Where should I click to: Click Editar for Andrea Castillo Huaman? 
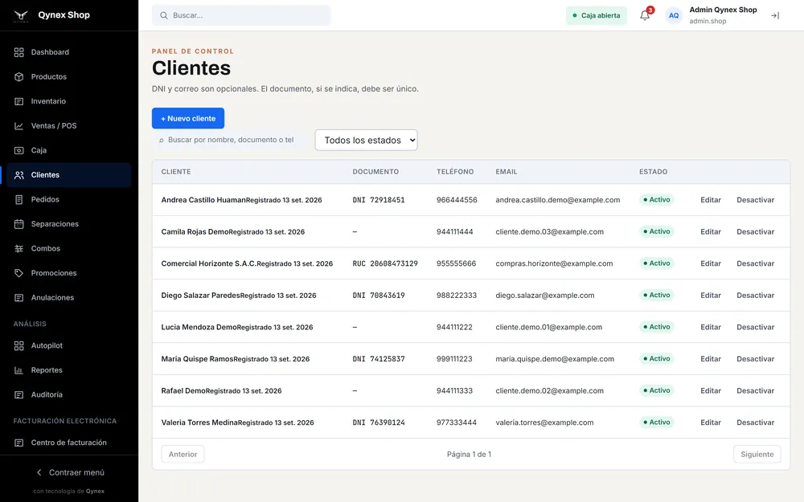pyautogui.click(x=711, y=200)
